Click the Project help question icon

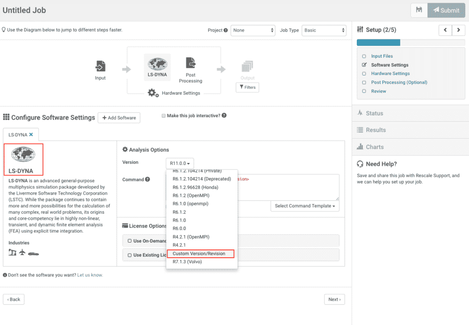[225, 30]
